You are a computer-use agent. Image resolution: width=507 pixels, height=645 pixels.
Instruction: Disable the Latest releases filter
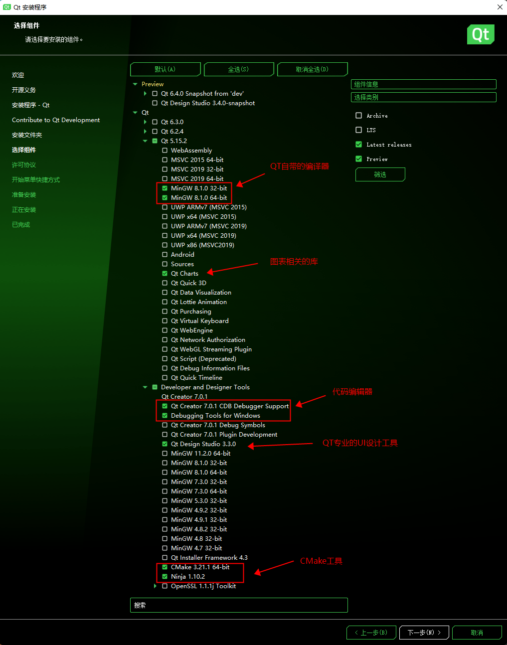click(x=358, y=145)
